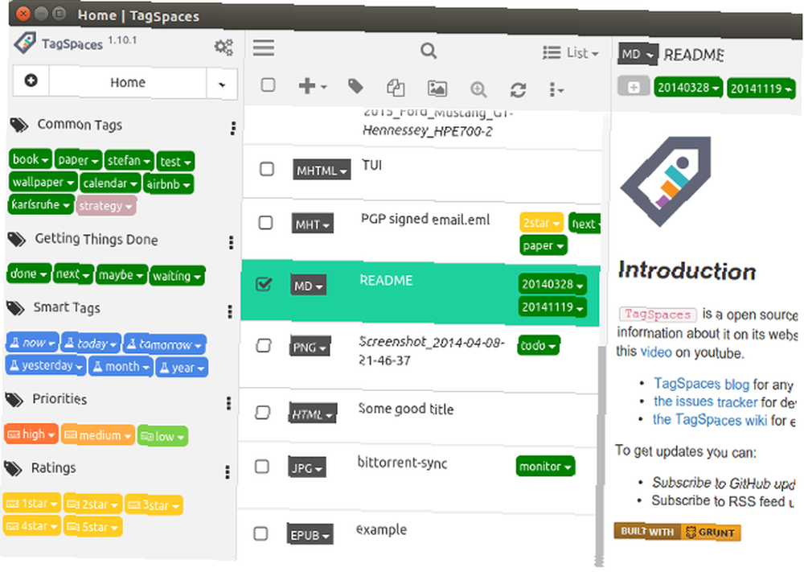
Task: Check the PGP signed email.eml checkbox
Action: point(265,223)
